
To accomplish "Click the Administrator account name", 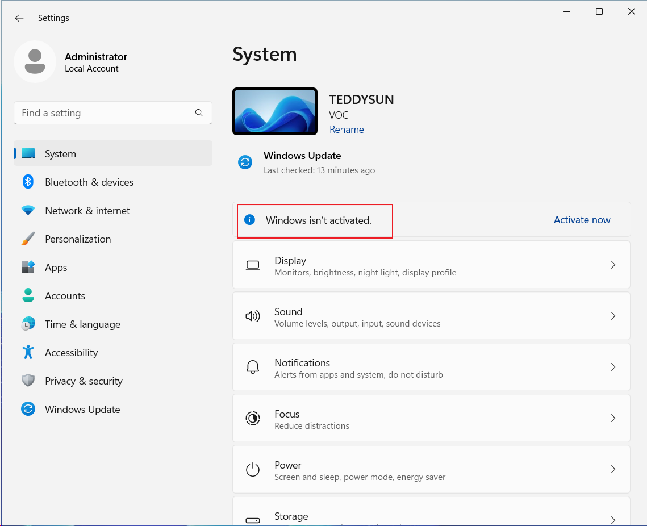I will (96, 56).
